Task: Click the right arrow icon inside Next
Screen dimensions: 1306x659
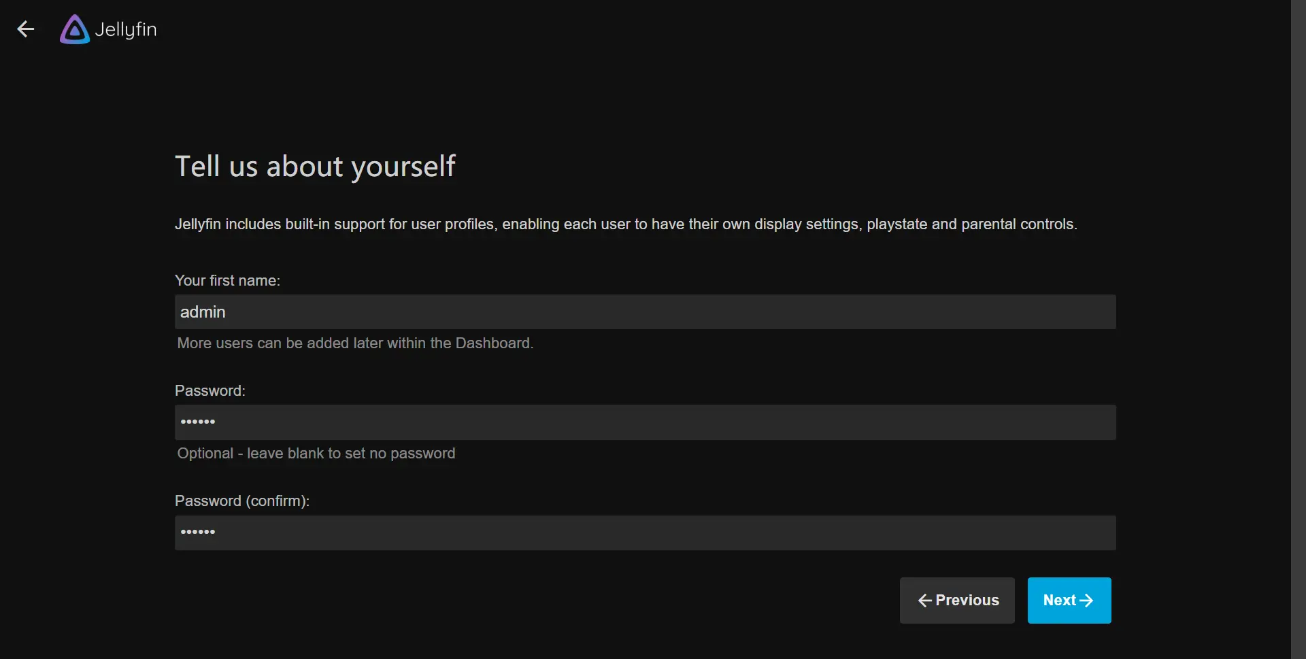Action: pos(1086,601)
